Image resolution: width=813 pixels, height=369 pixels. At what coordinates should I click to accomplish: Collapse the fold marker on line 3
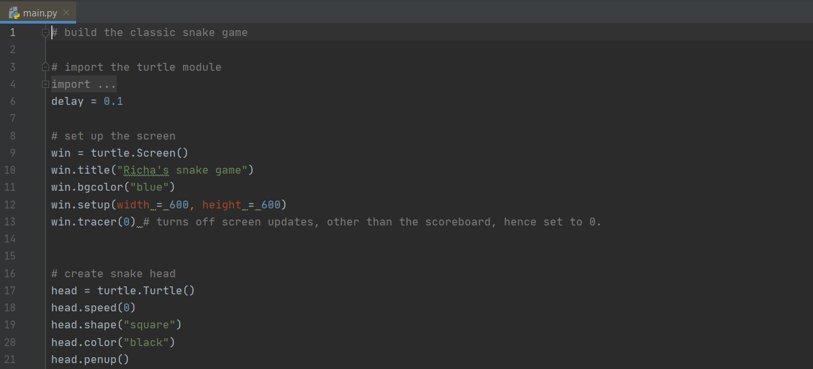pos(45,67)
